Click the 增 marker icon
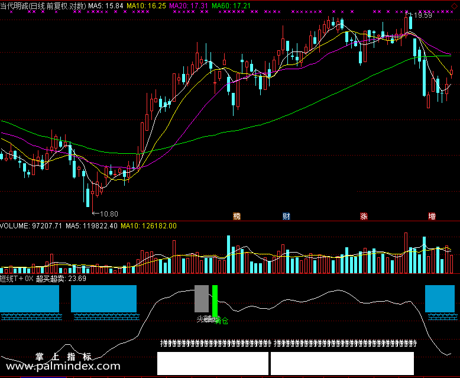The height and width of the screenshot is (378, 460). click(x=432, y=217)
